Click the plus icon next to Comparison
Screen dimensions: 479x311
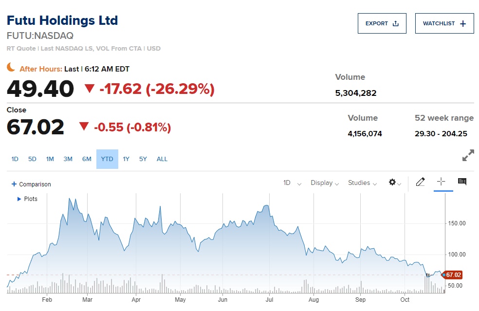(14, 184)
